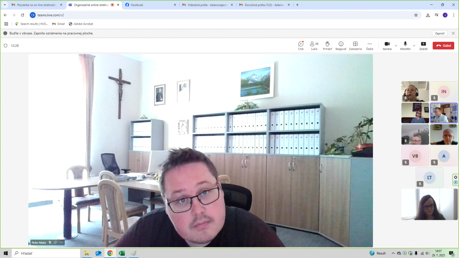
Task: Open the Windows notification center
Action: (452, 253)
